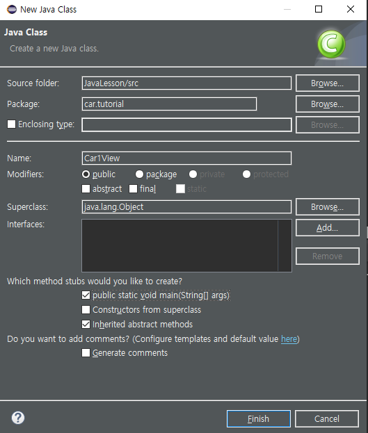This screenshot has height=433, width=368.
Task: Enable the Enclosing type checkbox
Action: point(11,124)
